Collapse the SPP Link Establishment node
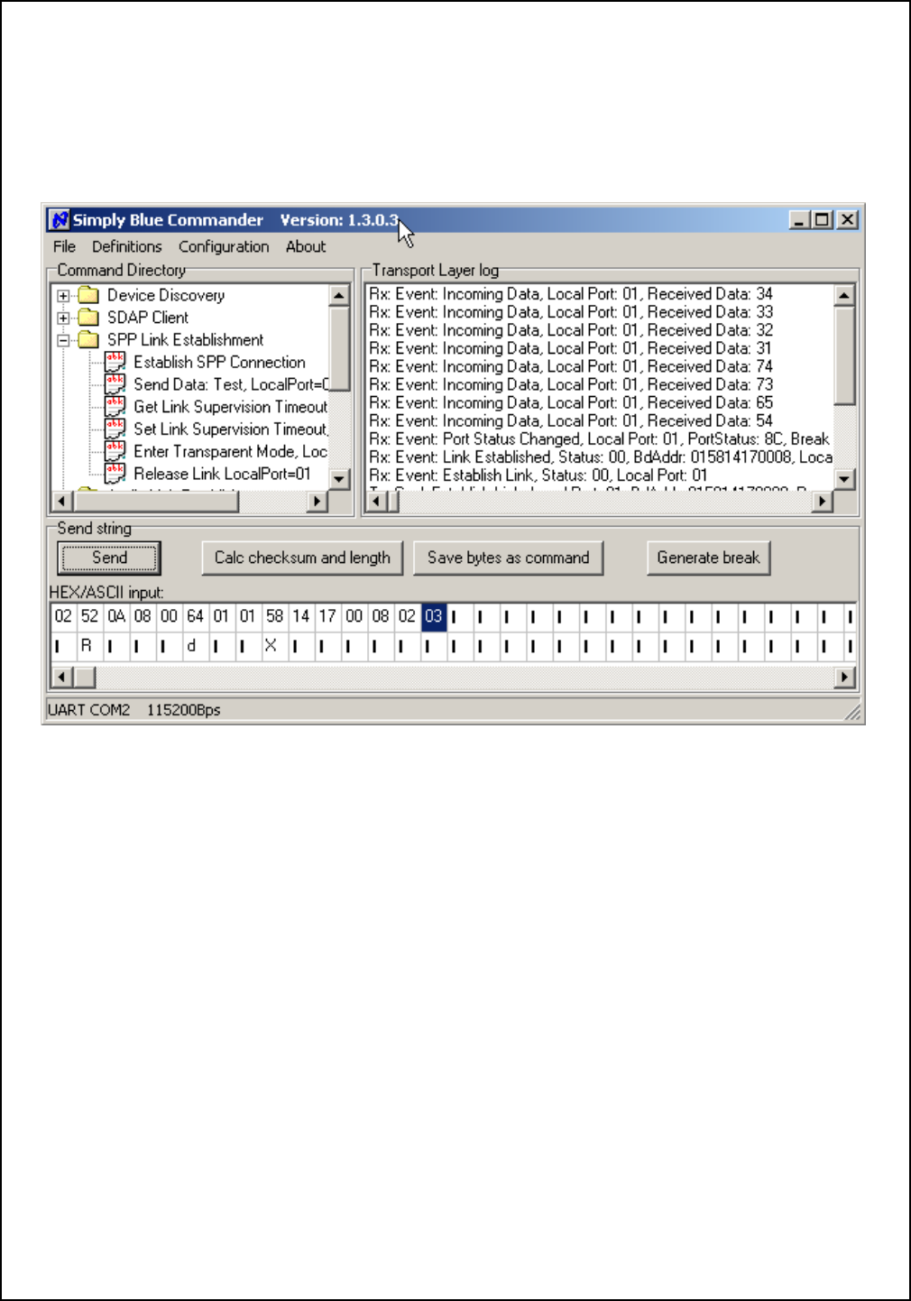911x1301 pixels. click(63, 340)
